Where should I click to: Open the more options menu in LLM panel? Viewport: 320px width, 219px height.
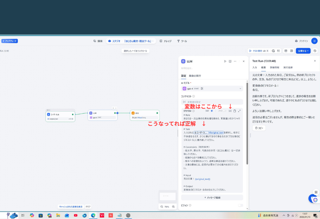pyautogui.click(x=235, y=62)
